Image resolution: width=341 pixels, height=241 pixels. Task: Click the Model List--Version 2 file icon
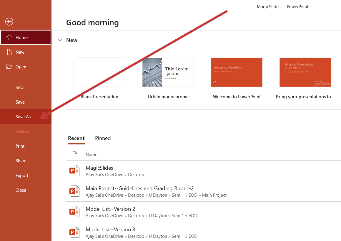[74, 212]
